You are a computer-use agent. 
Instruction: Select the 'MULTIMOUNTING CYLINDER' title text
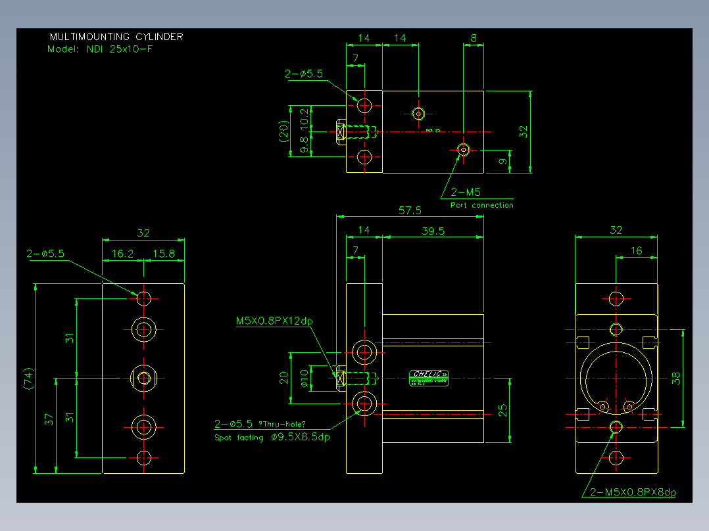click(116, 37)
